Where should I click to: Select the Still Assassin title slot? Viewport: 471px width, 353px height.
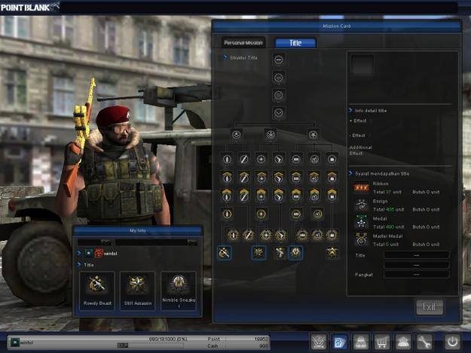point(138,291)
